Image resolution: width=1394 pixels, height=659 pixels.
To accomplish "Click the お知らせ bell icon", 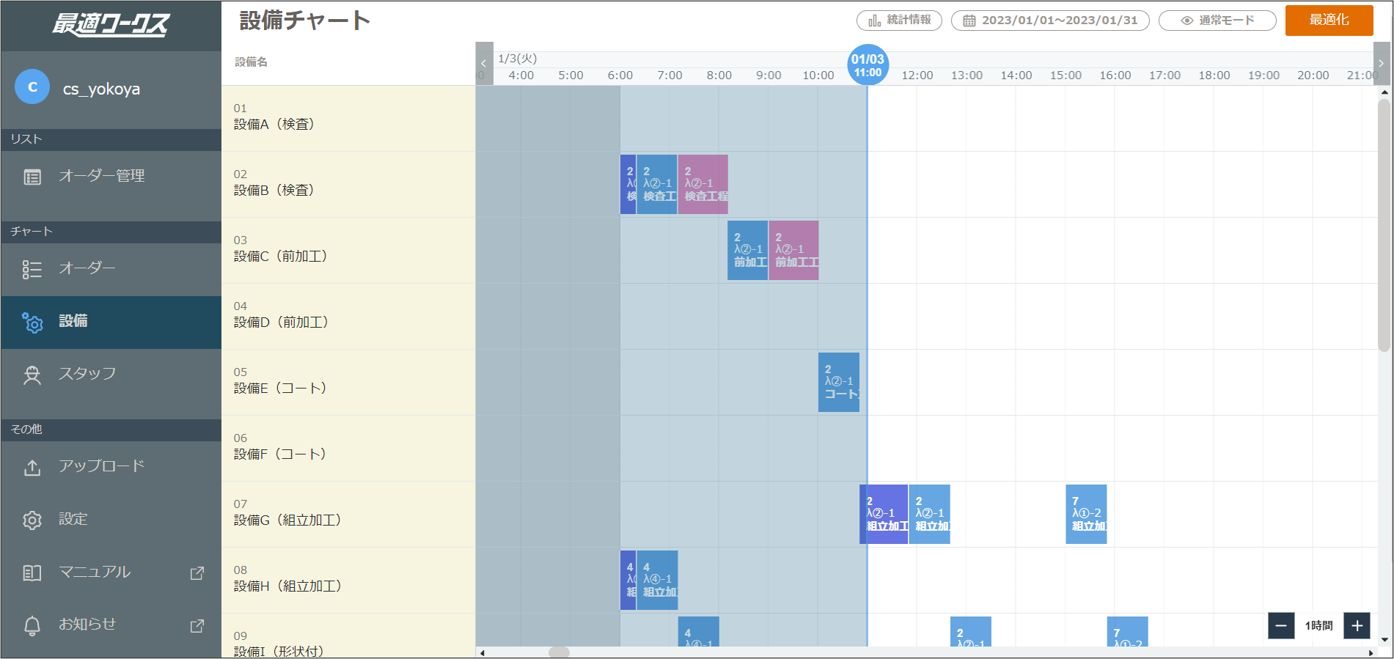I will [x=32, y=625].
